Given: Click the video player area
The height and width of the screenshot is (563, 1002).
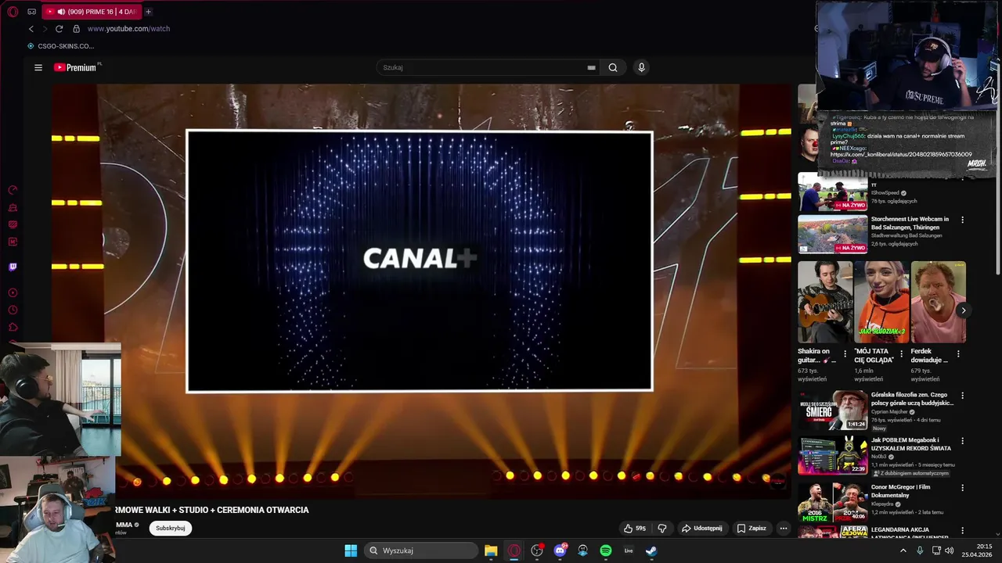Looking at the screenshot, I should coord(422,291).
